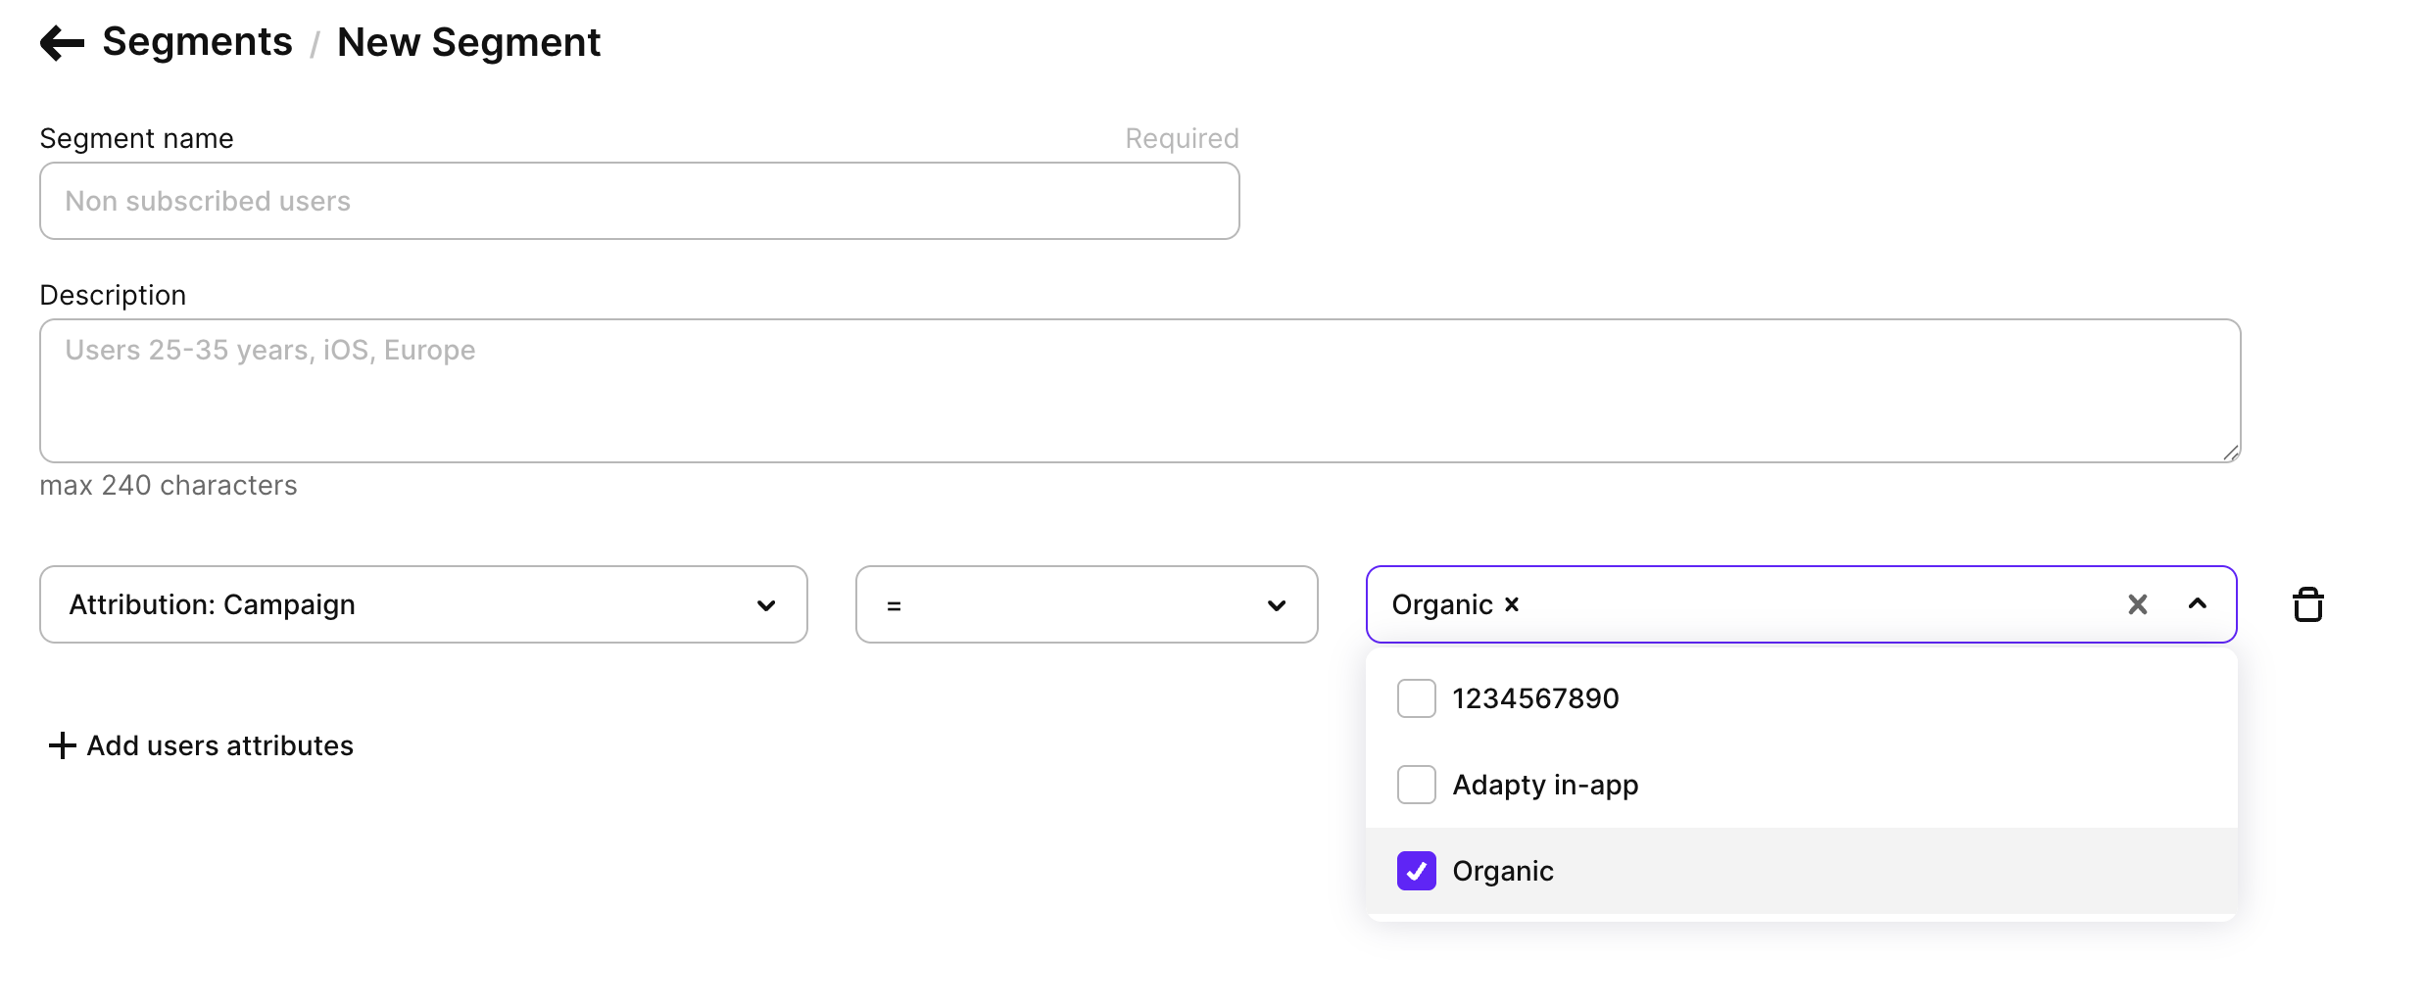Click the Segments breadcrumb
Image resolution: width=2424 pixels, height=1005 pixels.
[196, 41]
